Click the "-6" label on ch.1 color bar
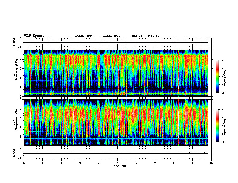The height and width of the screenshot is (183, 238). pos(222,60)
